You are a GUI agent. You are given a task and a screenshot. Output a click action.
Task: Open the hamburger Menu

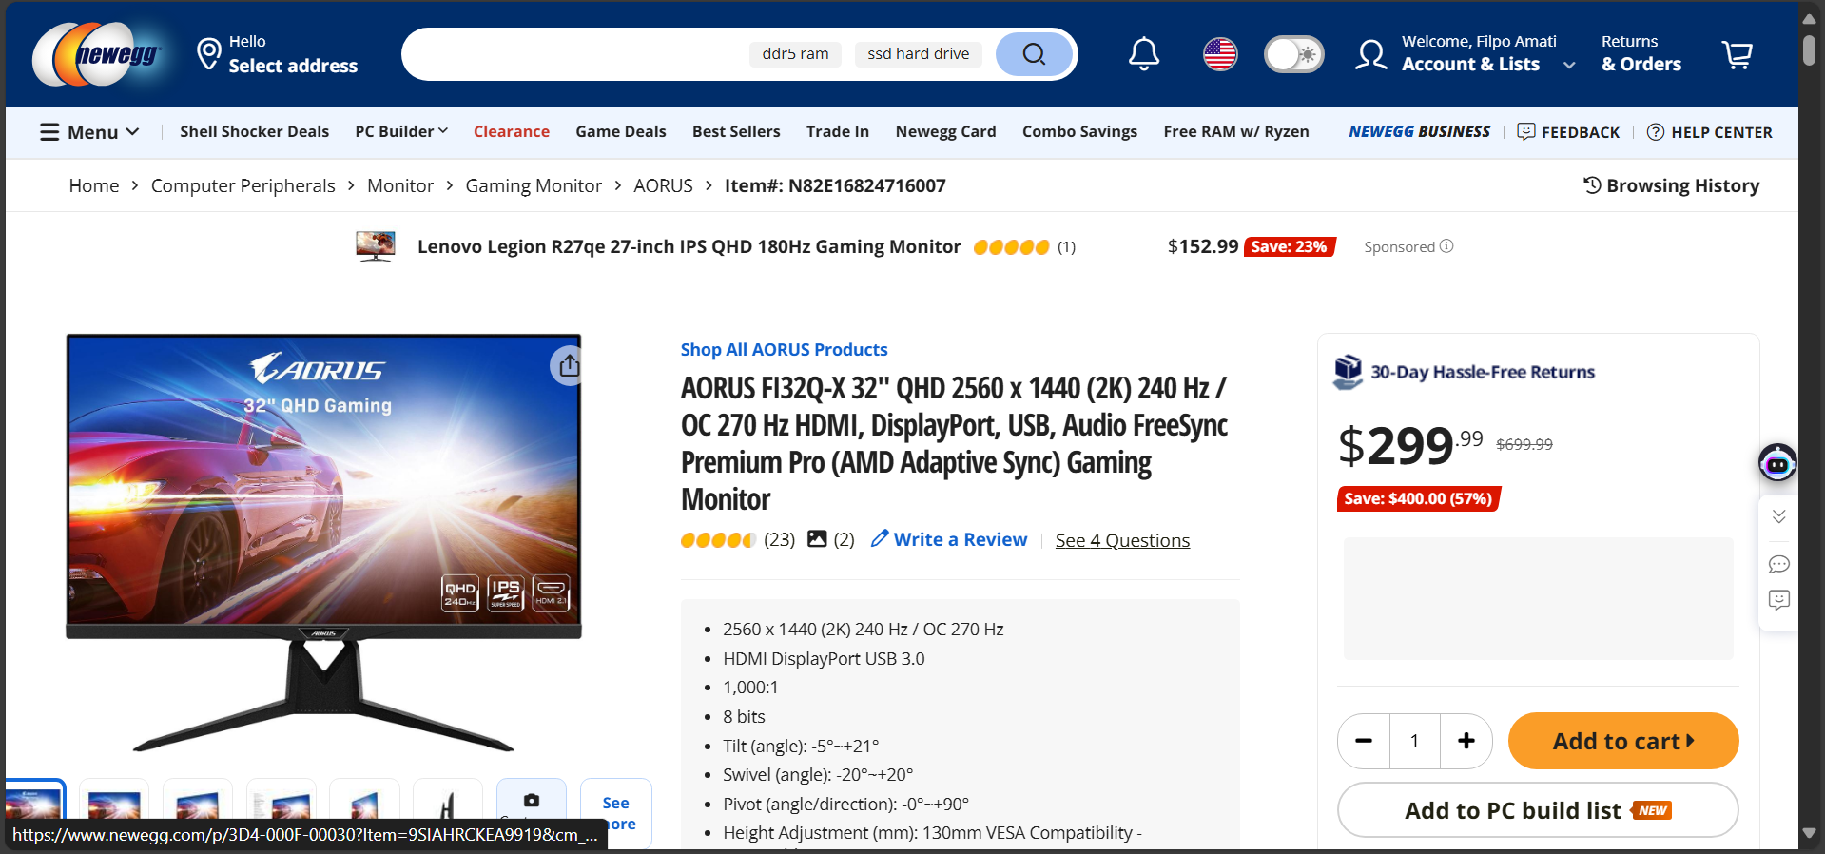pos(89,132)
